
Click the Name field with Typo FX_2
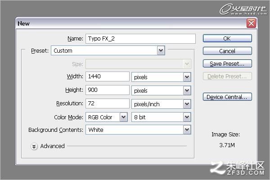(x=140, y=39)
